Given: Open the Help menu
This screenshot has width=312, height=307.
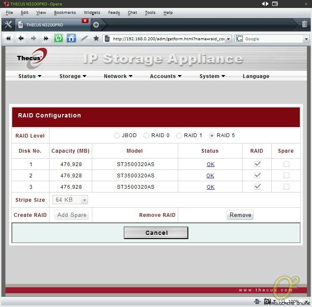Looking at the screenshot, I should tap(168, 13).
